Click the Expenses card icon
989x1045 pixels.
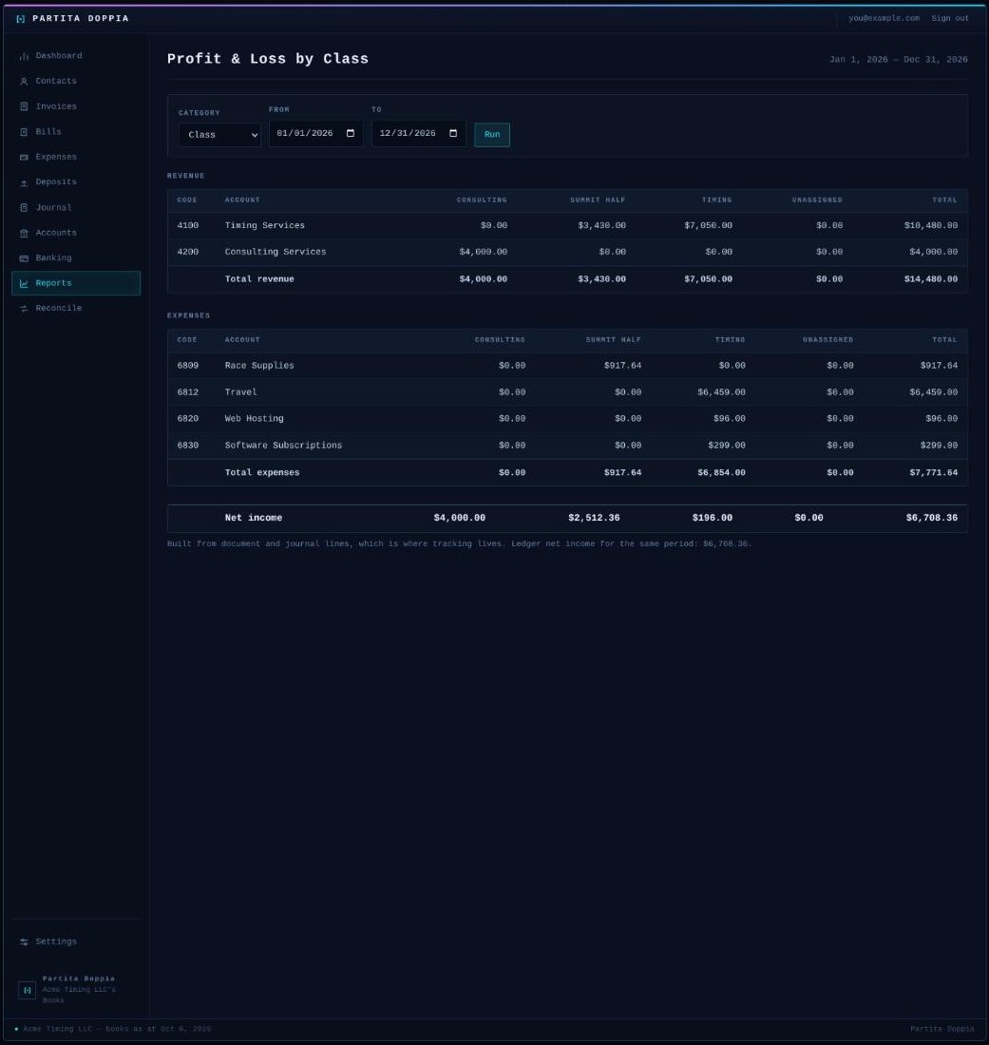tap(24, 158)
